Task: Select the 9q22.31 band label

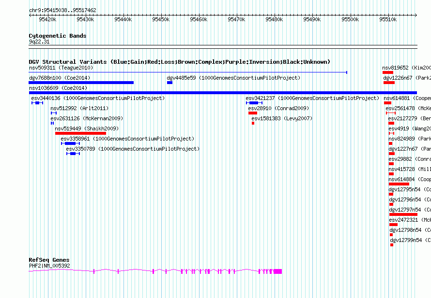Action: click(x=39, y=42)
